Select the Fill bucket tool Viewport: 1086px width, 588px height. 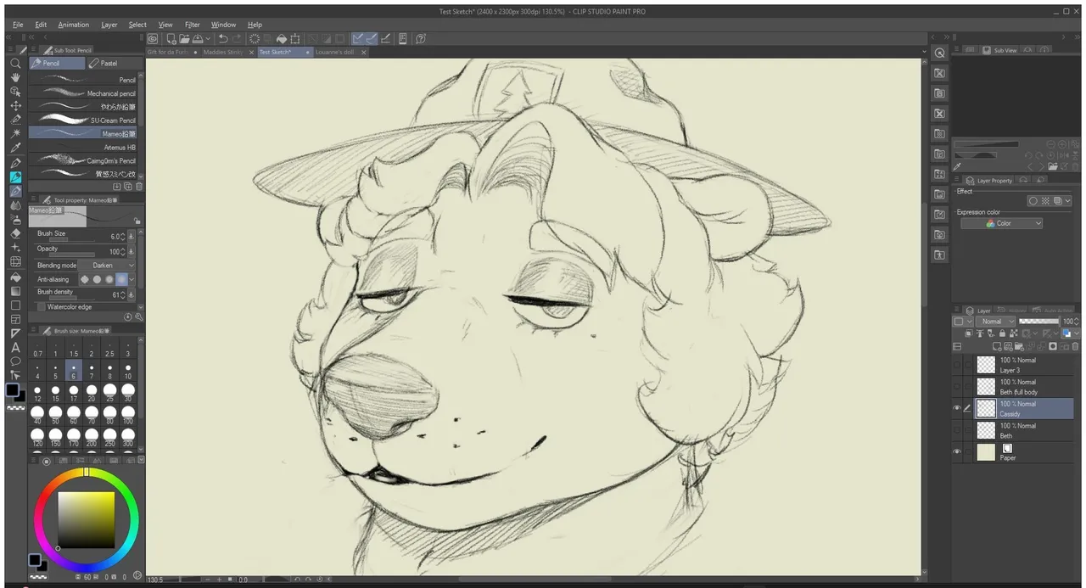[x=15, y=277]
